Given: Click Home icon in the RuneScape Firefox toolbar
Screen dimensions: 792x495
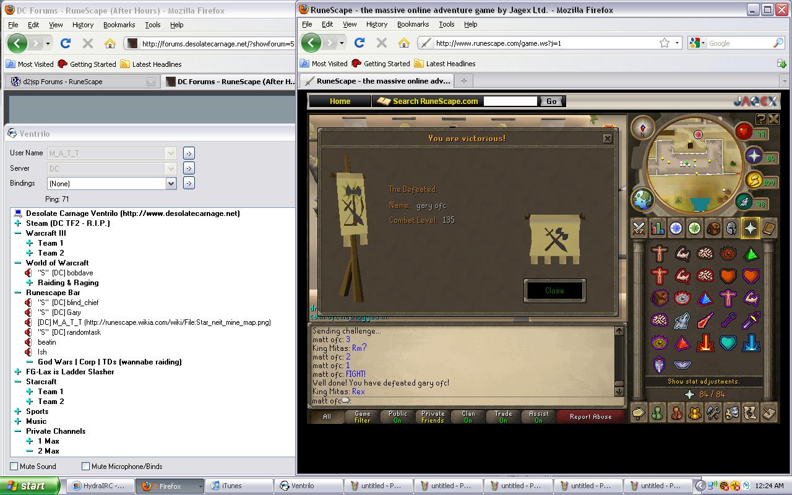Looking at the screenshot, I should point(403,43).
